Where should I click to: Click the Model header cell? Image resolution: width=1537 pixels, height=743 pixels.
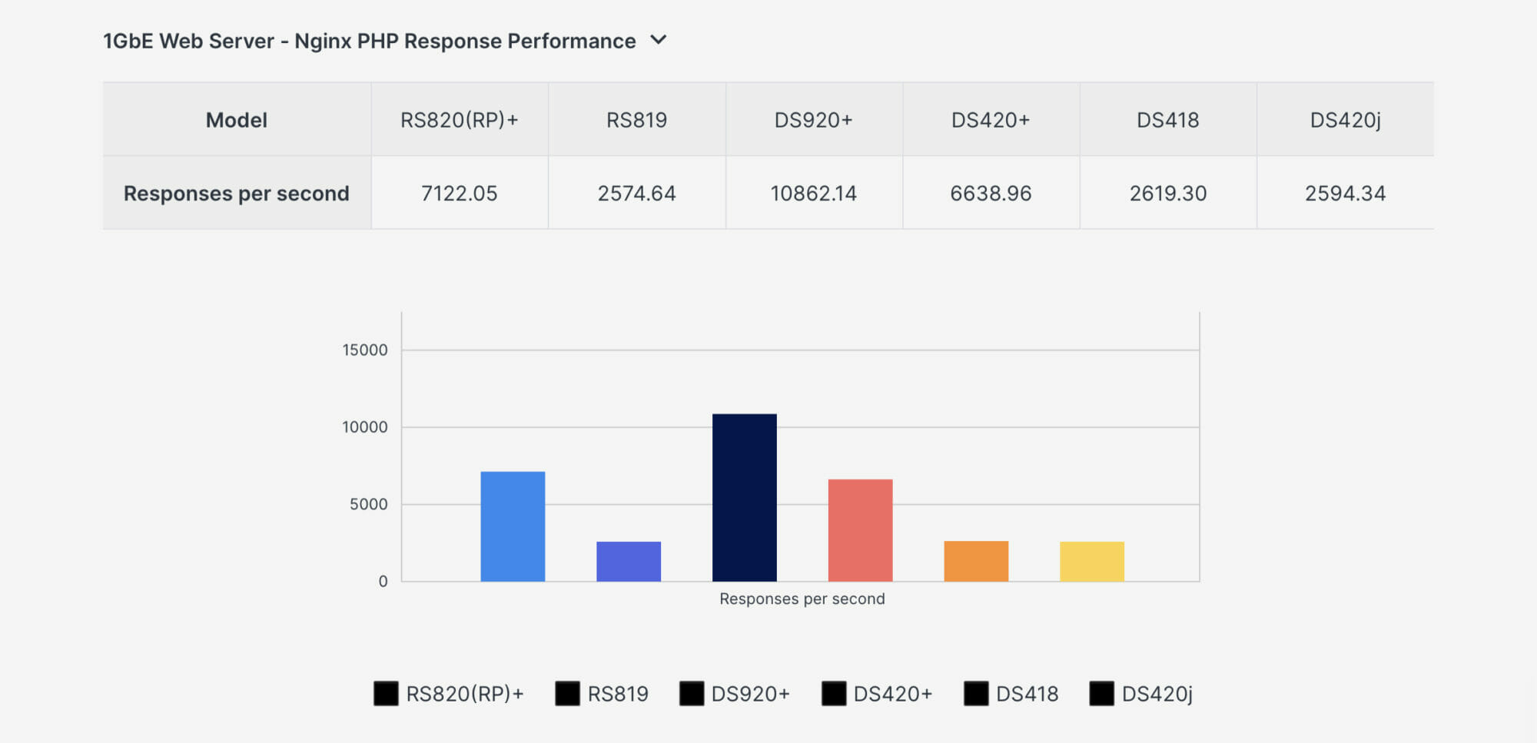[237, 120]
